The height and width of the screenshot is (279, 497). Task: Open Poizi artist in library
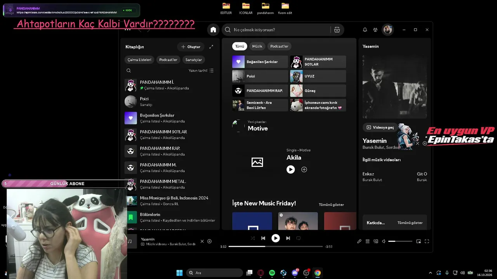click(170, 102)
